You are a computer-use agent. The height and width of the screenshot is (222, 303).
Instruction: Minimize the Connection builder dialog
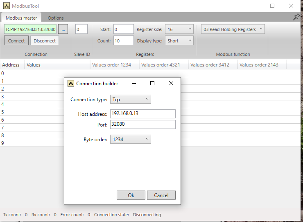tap(134, 83)
